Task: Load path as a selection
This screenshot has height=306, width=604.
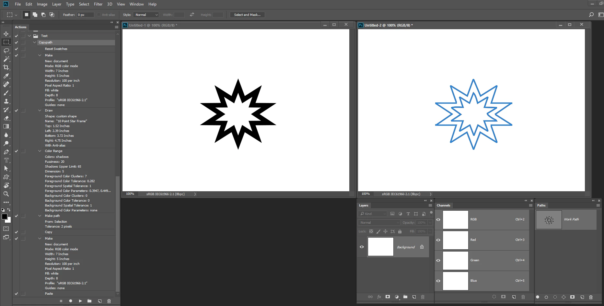Action: pos(555,297)
